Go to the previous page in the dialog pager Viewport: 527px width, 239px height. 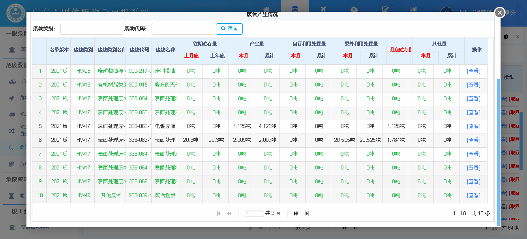[x=229, y=213]
